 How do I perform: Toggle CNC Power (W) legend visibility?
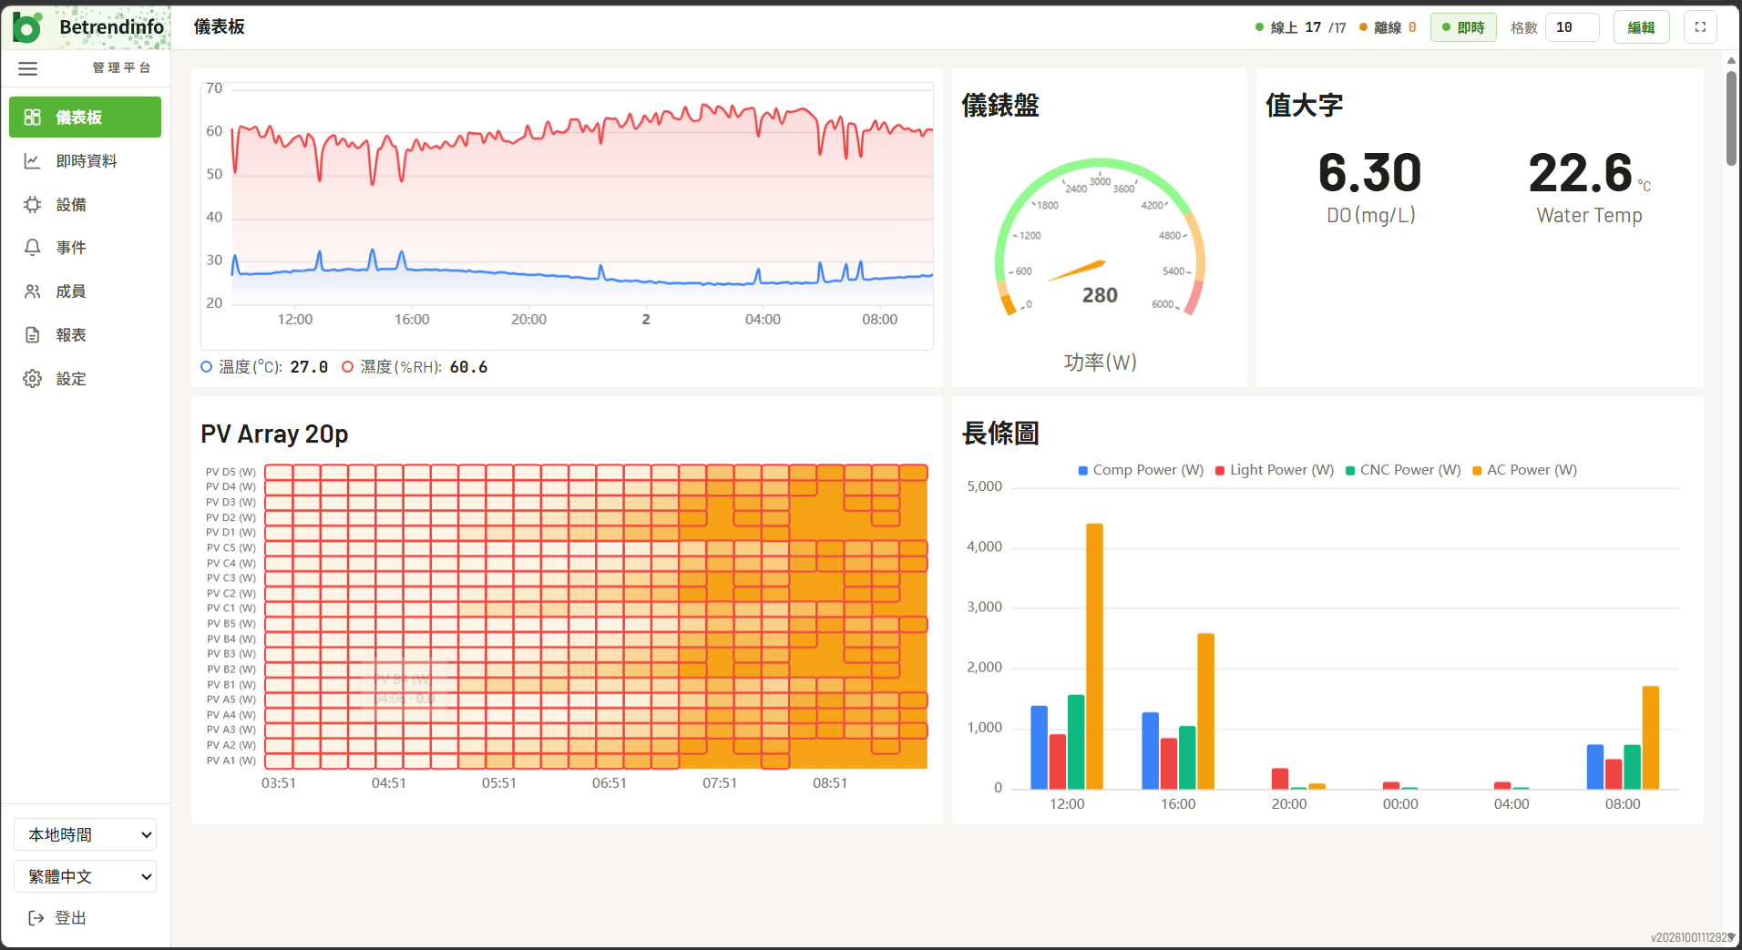(x=1403, y=470)
